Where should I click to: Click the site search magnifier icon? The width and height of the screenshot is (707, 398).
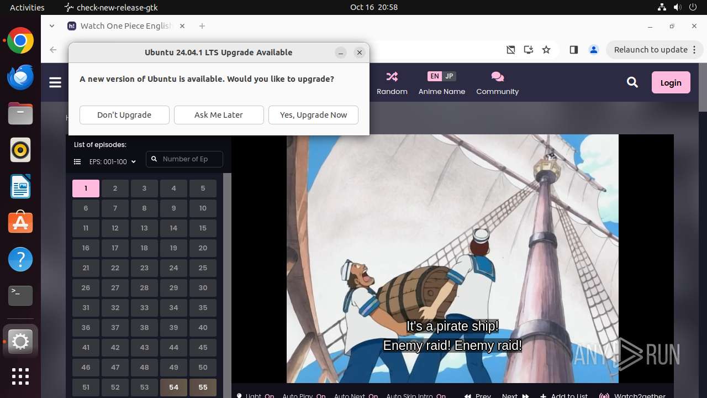click(x=632, y=82)
